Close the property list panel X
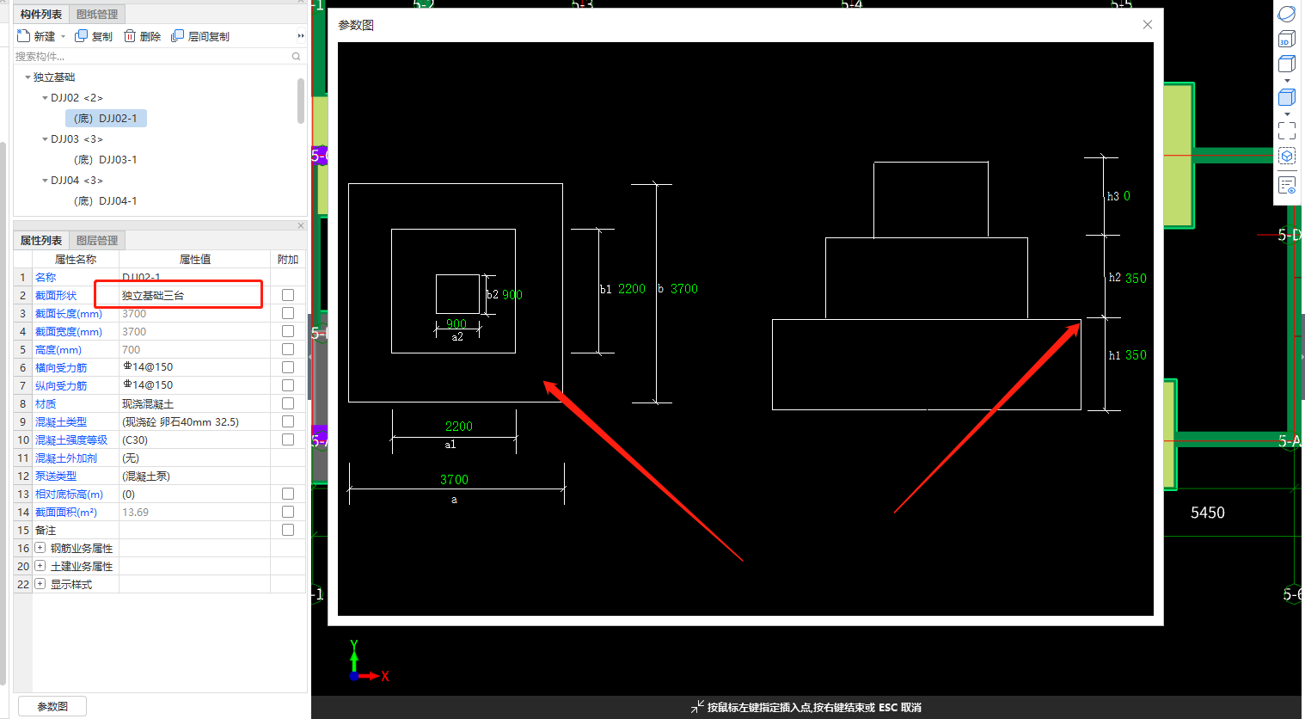The height and width of the screenshot is (719, 1305). coord(301,225)
